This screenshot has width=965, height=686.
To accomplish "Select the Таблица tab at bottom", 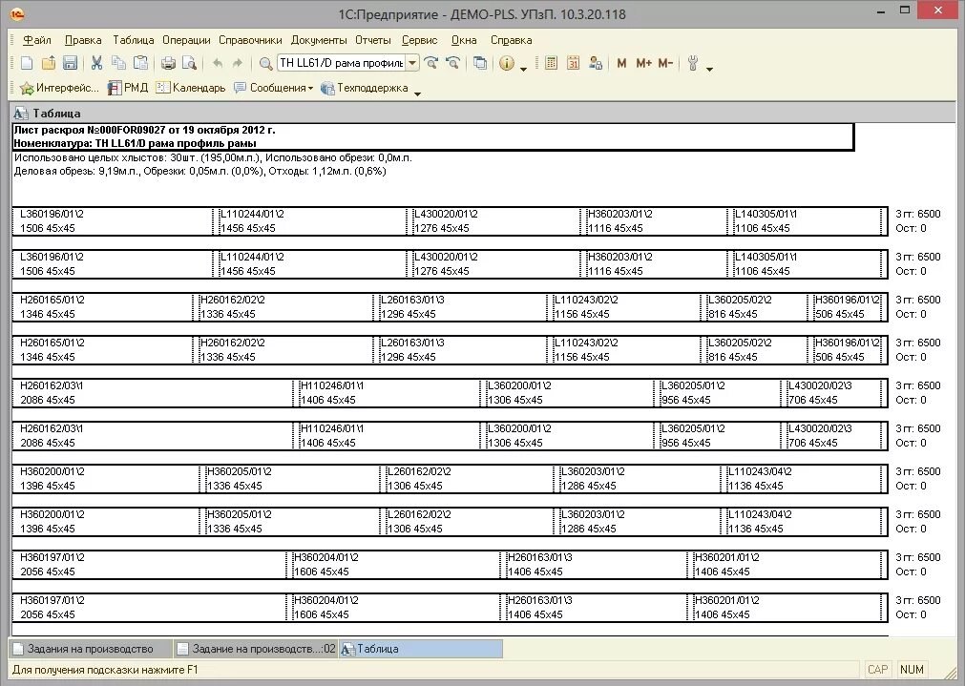I will tap(420, 649).
